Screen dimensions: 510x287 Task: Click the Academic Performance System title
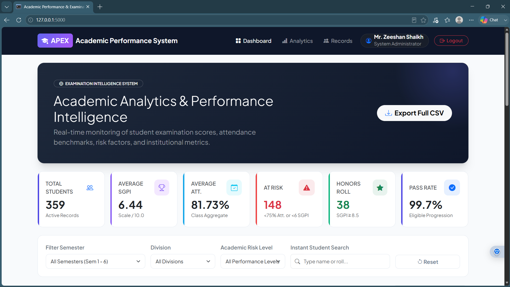[x=127, y=41]
